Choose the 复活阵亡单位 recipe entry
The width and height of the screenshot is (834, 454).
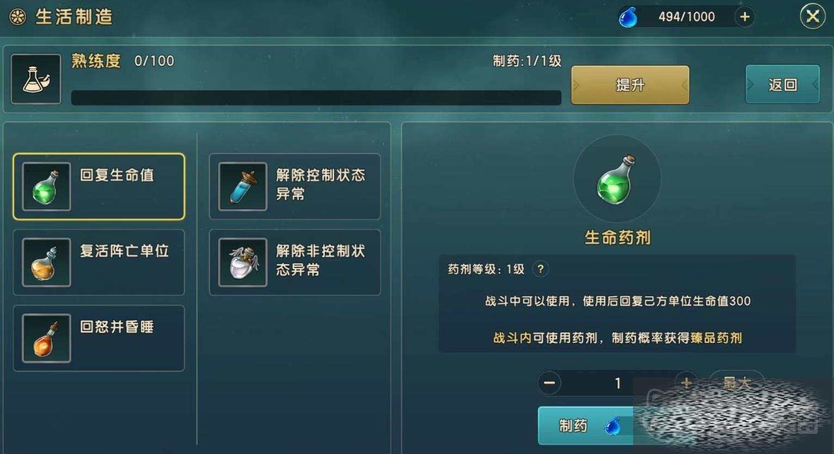pos(99,262)
